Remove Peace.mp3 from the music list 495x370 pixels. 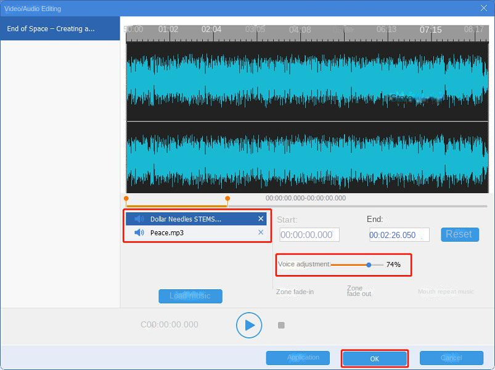[x=261, y=233]
